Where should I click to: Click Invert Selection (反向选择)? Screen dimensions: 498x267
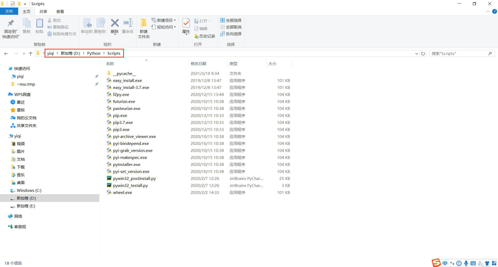(x=231, y=34)
